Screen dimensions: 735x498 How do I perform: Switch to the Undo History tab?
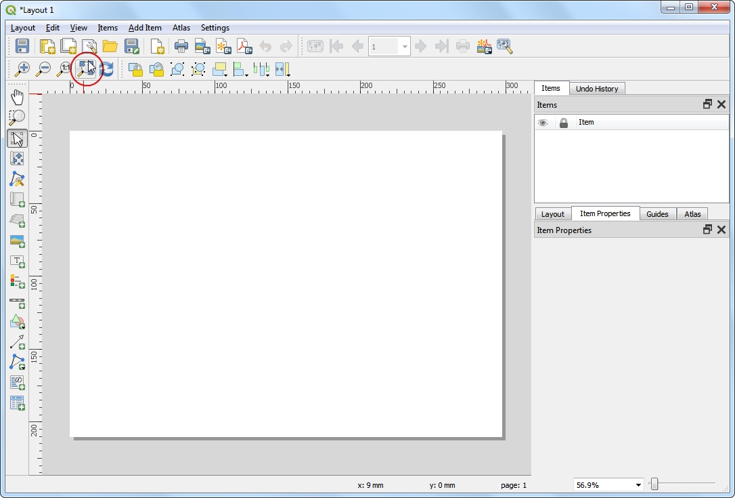pyautogui.click(x=596, y=89)
